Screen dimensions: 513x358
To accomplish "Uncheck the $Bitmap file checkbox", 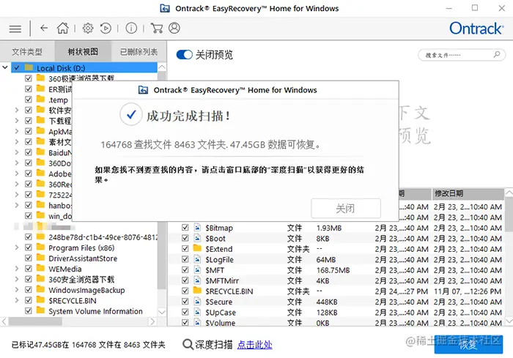I will coord(185,227).
